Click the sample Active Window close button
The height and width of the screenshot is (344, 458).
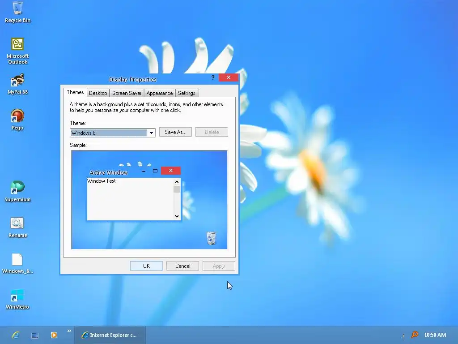click(x=171, y=171)
